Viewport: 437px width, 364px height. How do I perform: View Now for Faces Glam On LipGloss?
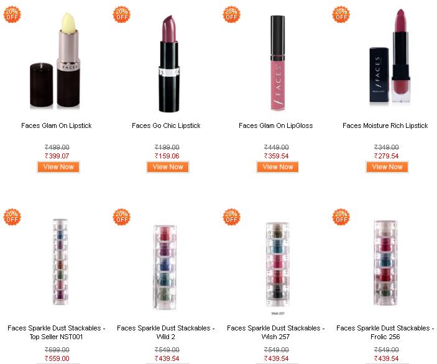pos(278,167)
